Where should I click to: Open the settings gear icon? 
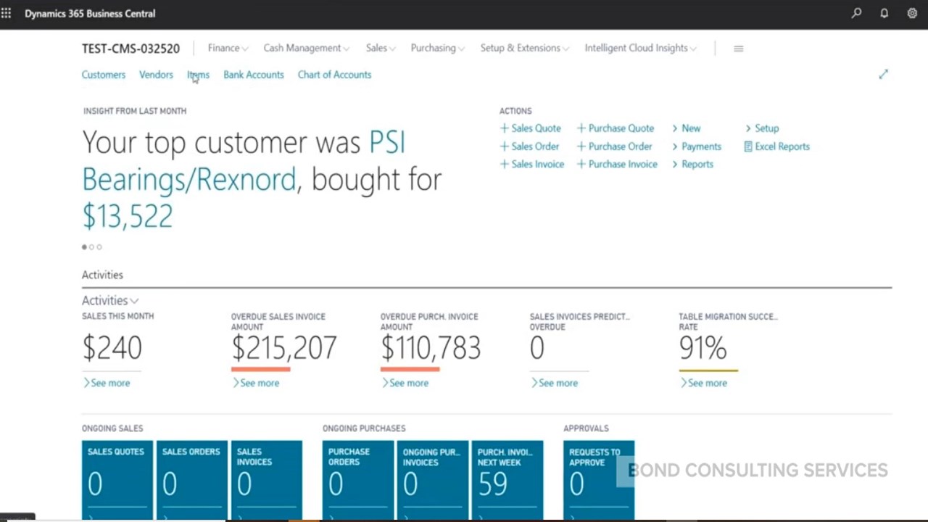[x=912, y=13]
